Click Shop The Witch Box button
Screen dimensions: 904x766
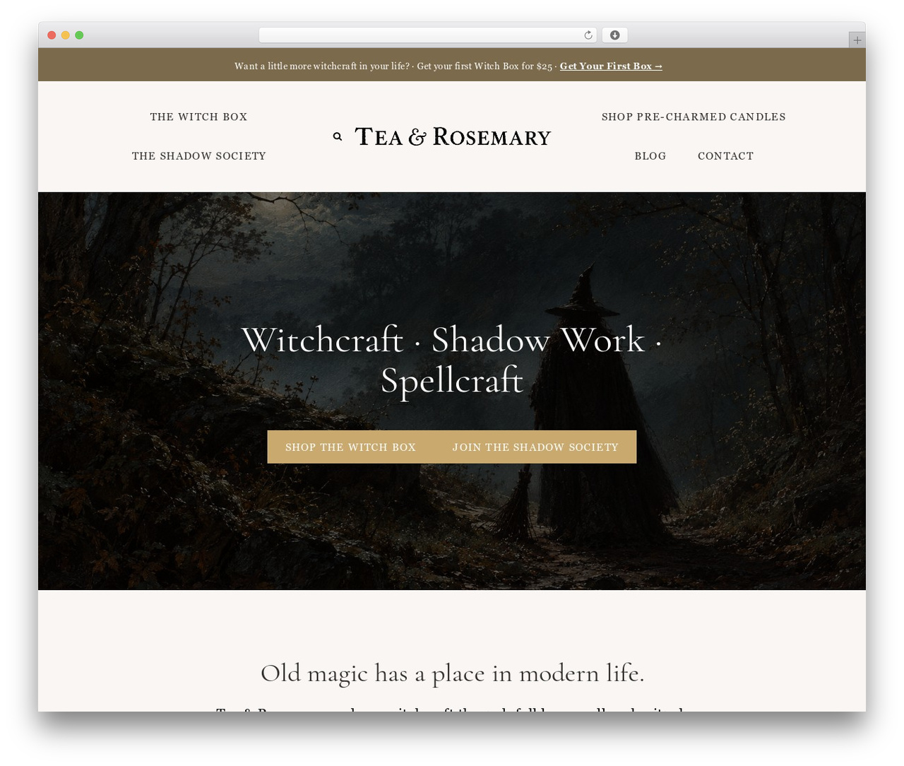pos(350,447)
